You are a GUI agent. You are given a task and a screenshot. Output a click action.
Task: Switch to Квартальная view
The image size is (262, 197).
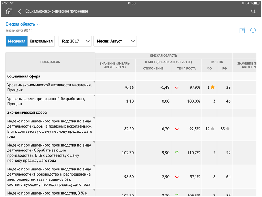pyautogui.click(x=41, y=41)
